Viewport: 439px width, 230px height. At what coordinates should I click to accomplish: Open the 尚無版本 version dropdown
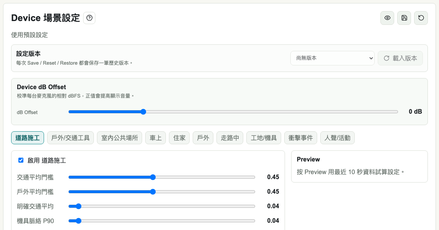click(333, 58)
